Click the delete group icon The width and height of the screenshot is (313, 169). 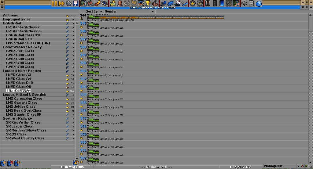tap(10, 164)
